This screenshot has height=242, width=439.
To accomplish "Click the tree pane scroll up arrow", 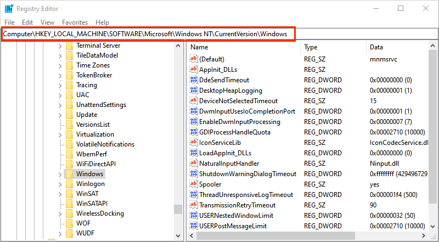I will pos(178,46).
